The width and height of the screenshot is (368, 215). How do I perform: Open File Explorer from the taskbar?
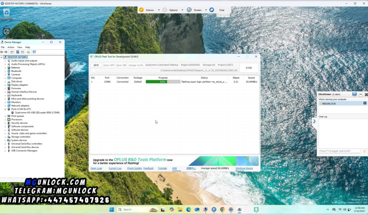(180, 210)
